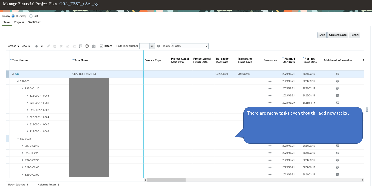The height and width of the screenshot is (186, 372).
Task: Click the plus create task icon in toolbar
Action: tap(37, 46)
